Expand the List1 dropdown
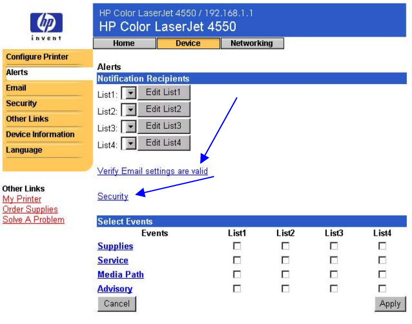The width and height of the screenshot is (412, 324). [129, 93]
